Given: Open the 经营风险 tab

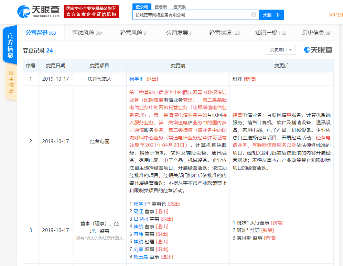Looking at the screenshot, I should pyautogui.click(x=133, y=33).
